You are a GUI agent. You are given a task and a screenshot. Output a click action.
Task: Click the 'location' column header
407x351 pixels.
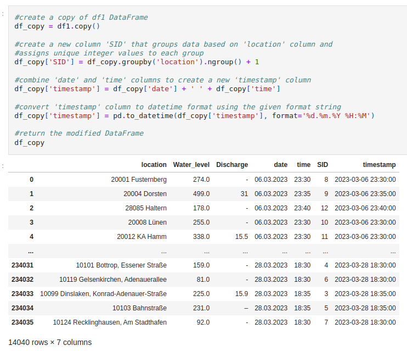click(x=154, y=165)
